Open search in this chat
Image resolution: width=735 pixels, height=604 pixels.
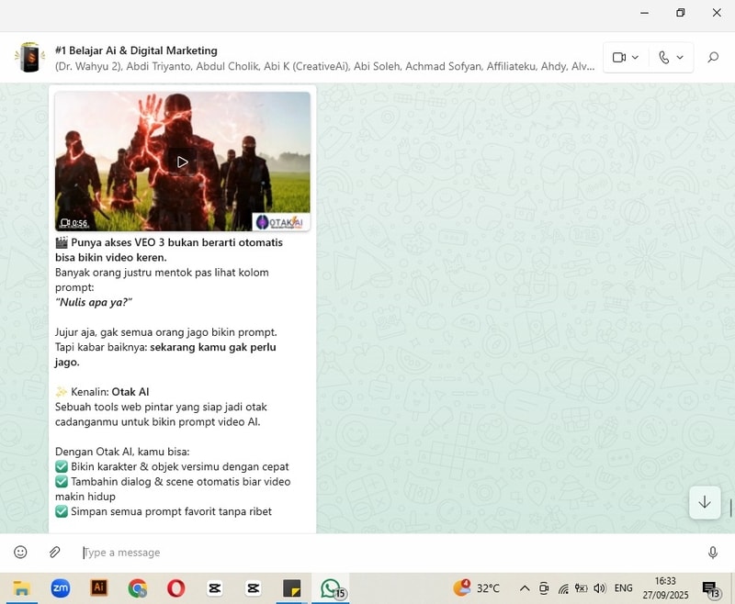pyautogui.click(x=713, y=57)
